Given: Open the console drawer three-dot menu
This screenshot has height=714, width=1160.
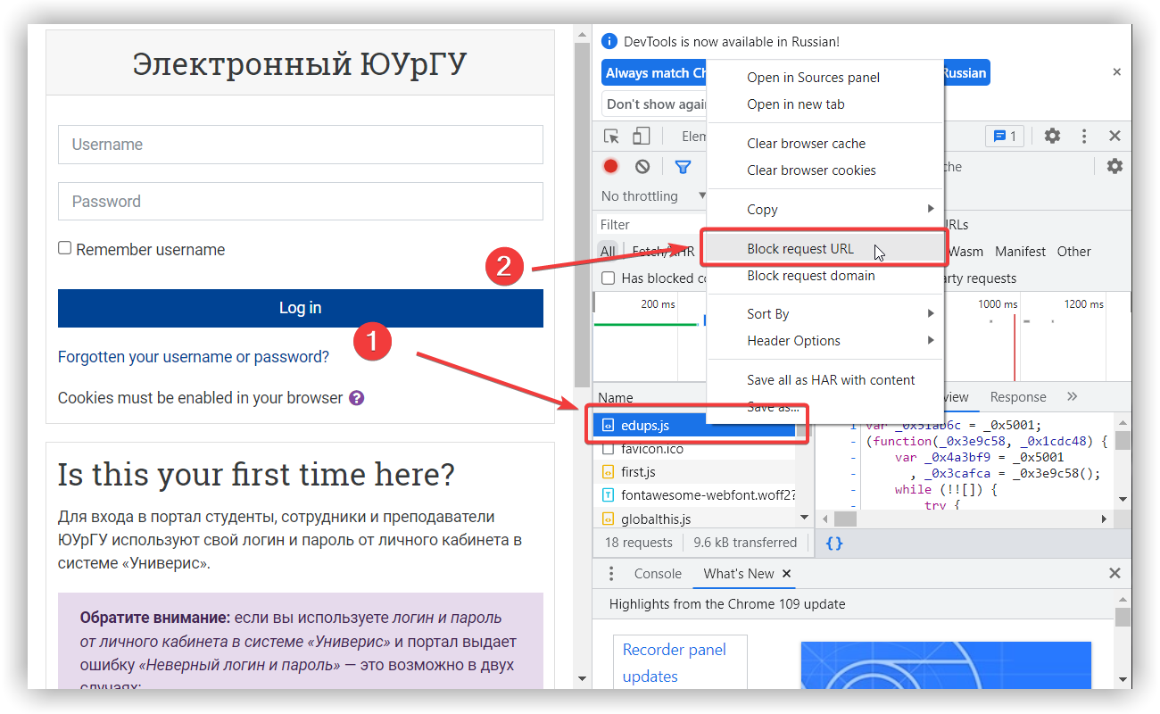Looking at the screenshot, I should tap(611, 574).
